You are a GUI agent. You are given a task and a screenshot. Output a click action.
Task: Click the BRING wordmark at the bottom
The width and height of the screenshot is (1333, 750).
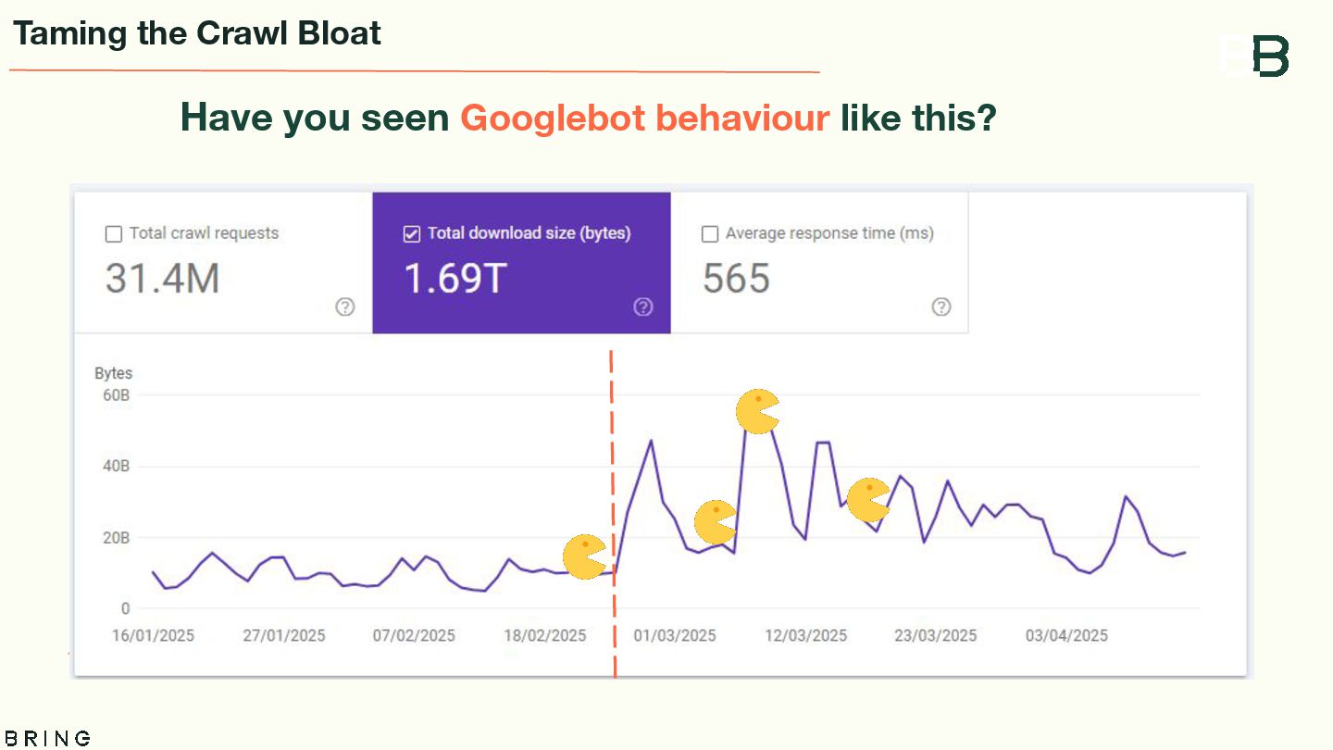46,738
